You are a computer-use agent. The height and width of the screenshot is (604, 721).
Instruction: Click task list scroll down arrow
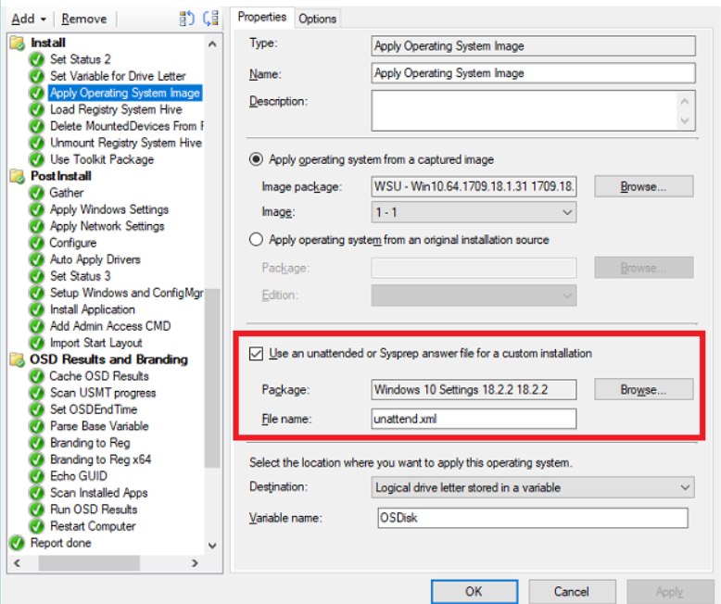coord(212,546)
